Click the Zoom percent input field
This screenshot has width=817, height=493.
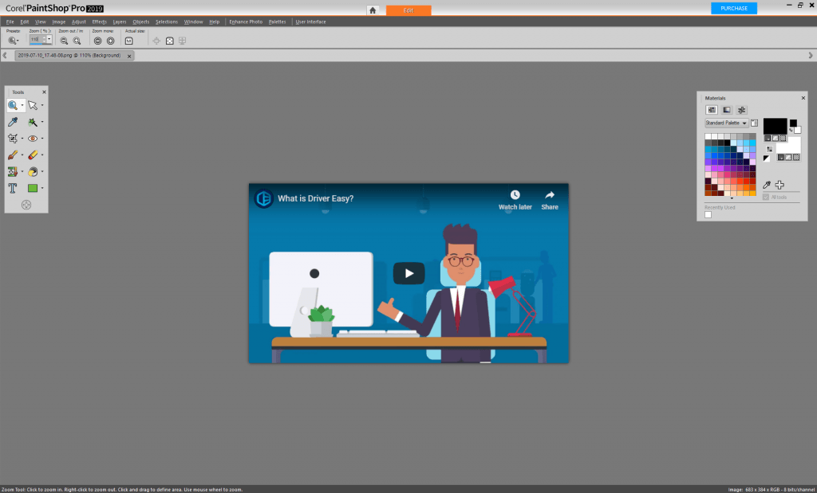click(36, 40)
